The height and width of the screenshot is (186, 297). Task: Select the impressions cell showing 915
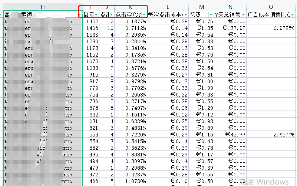(x=91, y=75)
